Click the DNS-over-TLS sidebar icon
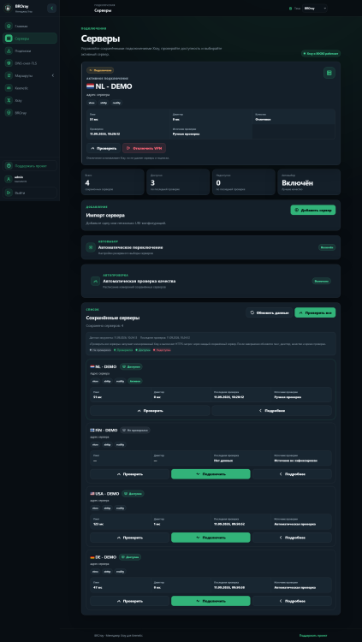 [9, 63]
